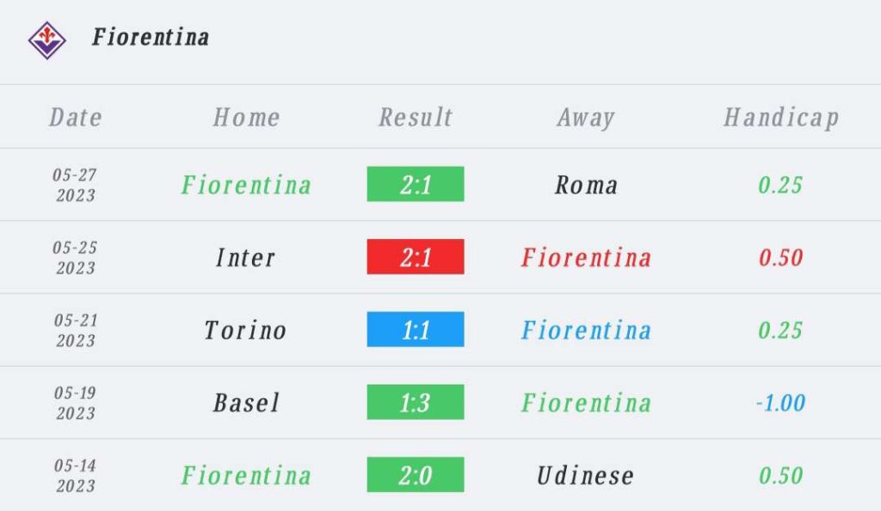Open the 1:3 Basel result badge
This screenshot has height=511, width=881.
coord(416,402)
